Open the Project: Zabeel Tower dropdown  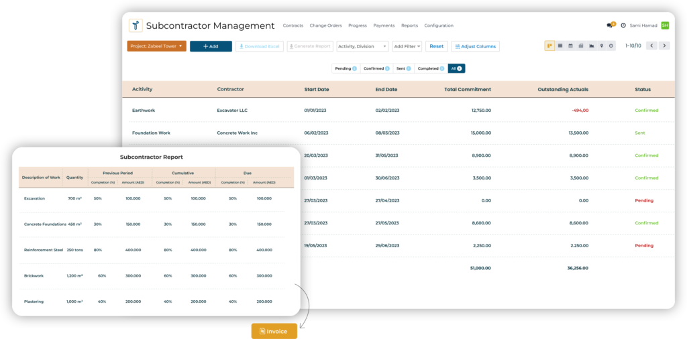pos(156,46)
